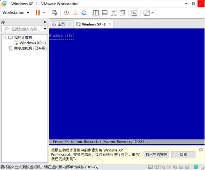Open the snapshot manager icon
Image resolution: width=205 pixels, height=170 pixels.
84,13
